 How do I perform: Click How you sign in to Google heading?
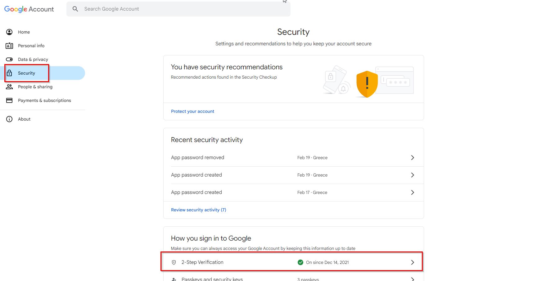click(211, 238)
